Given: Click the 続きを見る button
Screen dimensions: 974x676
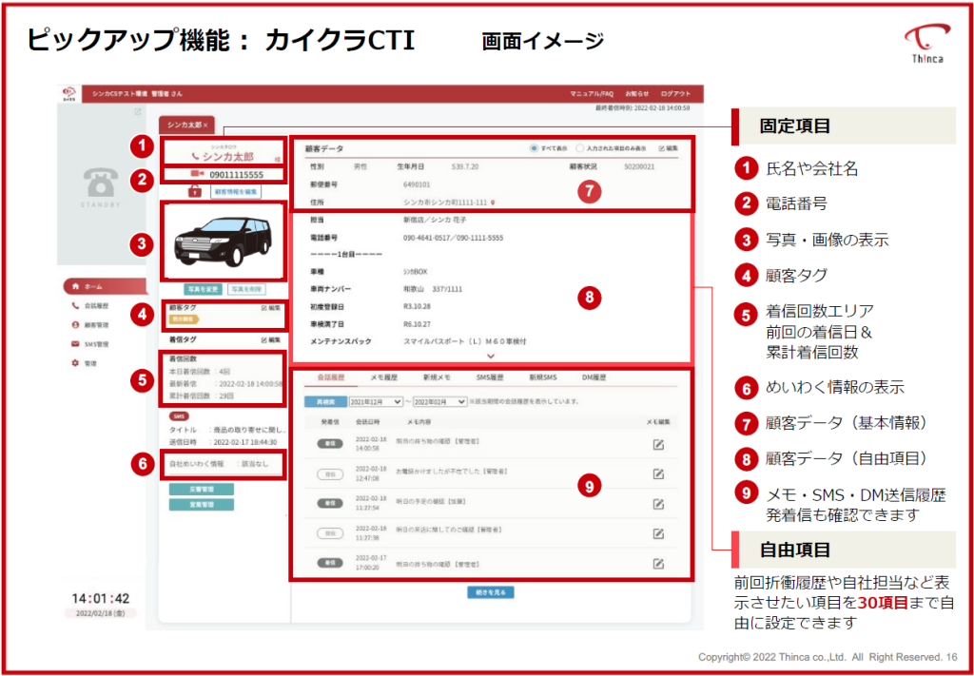Looking at the screenshot, I should [x=491, y=592].
